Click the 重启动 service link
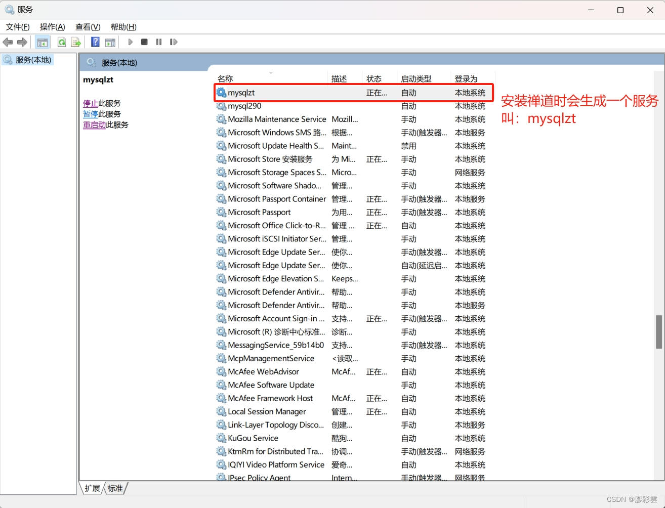This screenshot has height=508, width=665. pos(95,124)
